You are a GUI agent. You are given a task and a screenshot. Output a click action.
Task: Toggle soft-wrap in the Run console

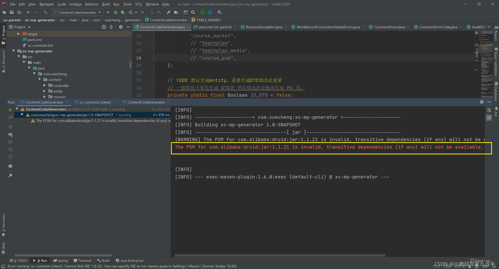click(x=489, y=110)
